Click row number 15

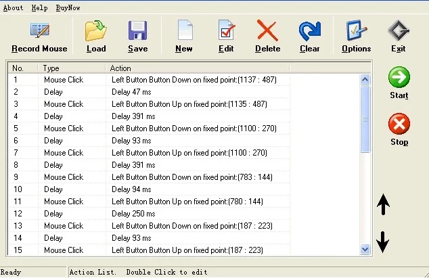click(18, 250)
